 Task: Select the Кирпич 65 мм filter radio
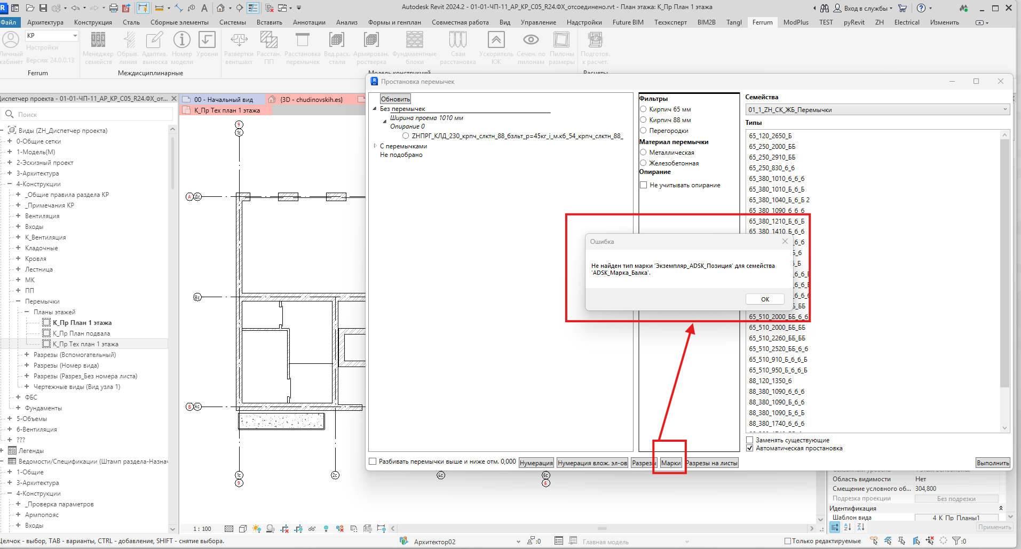coord(643,109)
